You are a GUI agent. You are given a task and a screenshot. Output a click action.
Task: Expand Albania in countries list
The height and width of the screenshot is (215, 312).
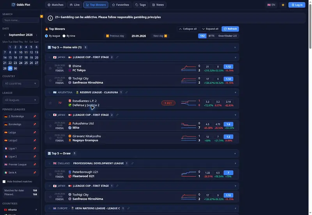pyautogui.click(x=36, y=210)
